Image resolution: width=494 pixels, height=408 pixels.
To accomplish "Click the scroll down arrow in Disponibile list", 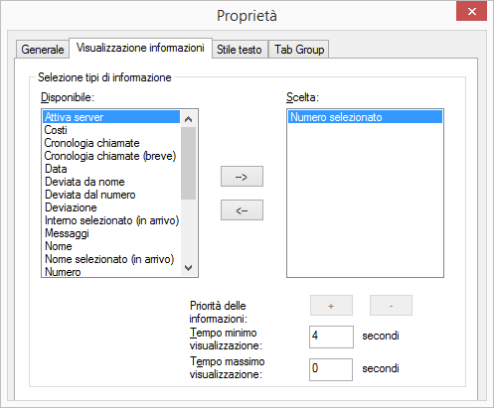I will pyautogui.click(x=189, y=268).
